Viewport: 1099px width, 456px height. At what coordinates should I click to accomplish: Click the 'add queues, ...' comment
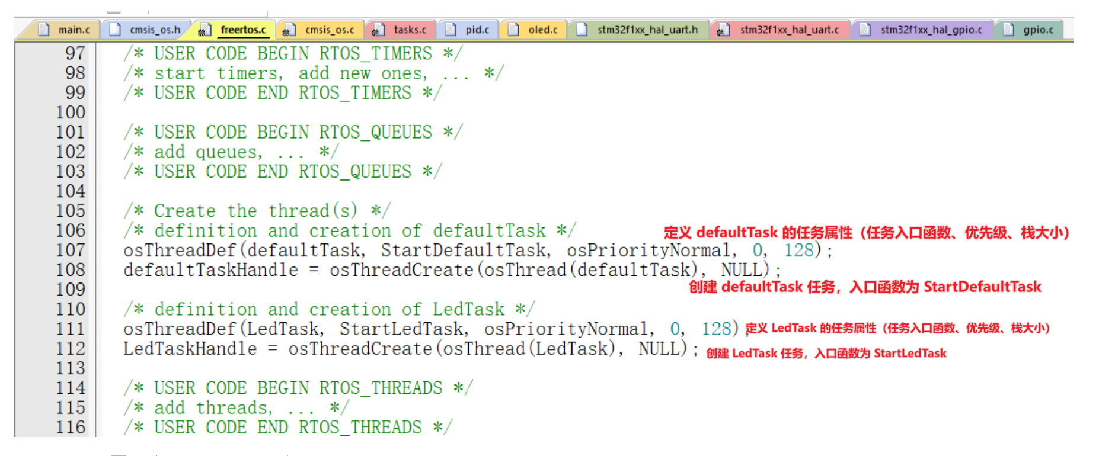[x=231, y=152]
